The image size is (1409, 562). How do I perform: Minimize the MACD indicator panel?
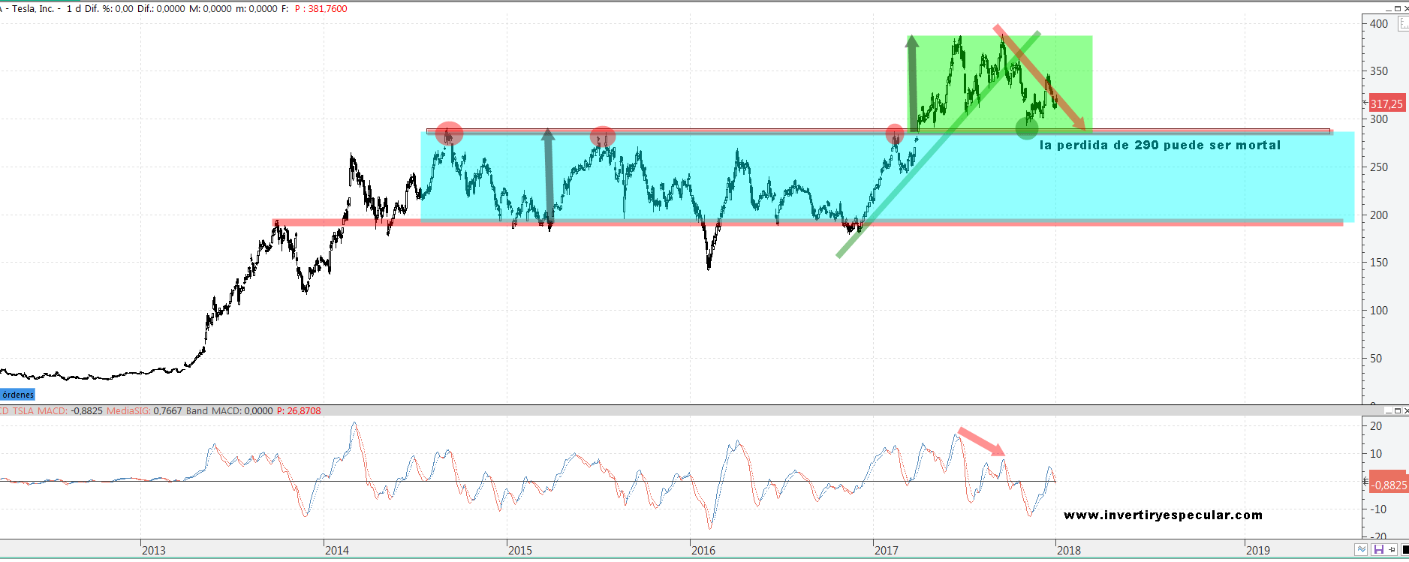pos(1389,410)
